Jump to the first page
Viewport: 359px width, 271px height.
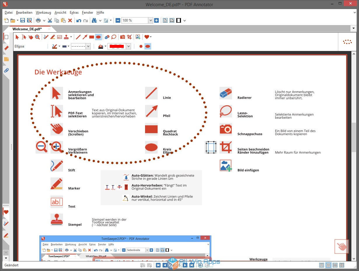(158, 265)
